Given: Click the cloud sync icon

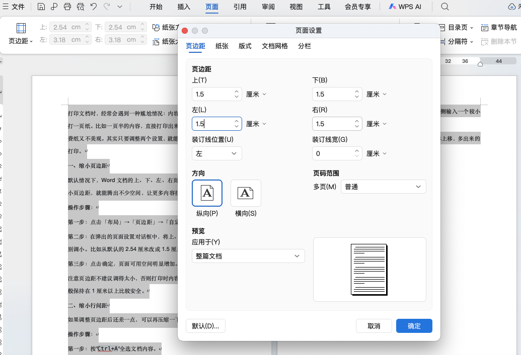Looking at the screenshot, I should click(512, 7).
